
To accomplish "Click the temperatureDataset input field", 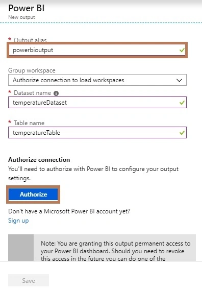I will coord(97,103).
